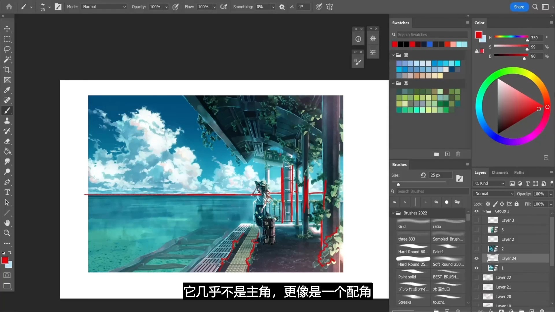Select the Hand tool
Screen dimensions: 555x312
coord(7,223)
